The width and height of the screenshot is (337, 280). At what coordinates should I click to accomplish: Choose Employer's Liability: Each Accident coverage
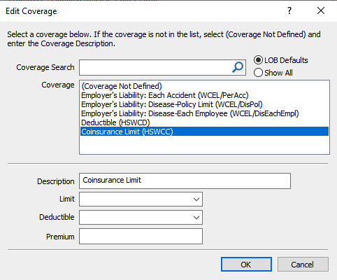coord(165,95)
